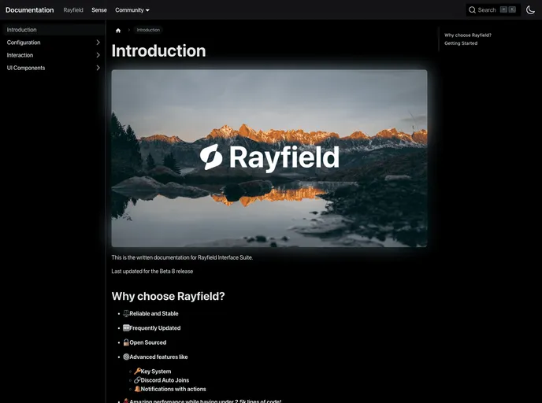
Task: Click the NEW emoji beside Frequently Updated
Action: click(x=126, y=327)
